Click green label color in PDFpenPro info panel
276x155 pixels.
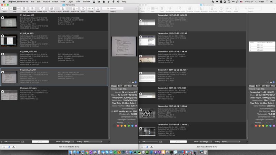click(x=129, y=126)
